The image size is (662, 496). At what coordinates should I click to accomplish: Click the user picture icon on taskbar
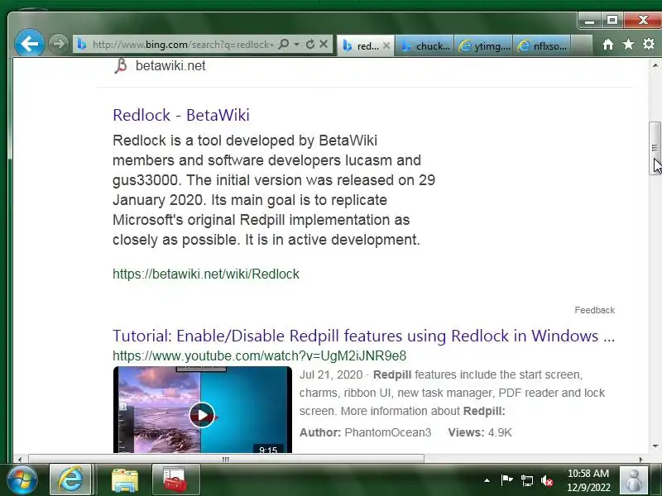click(x=634, y=480)
